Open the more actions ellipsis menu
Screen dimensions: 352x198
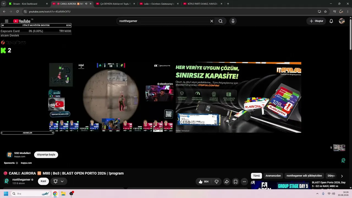[244, 182]
